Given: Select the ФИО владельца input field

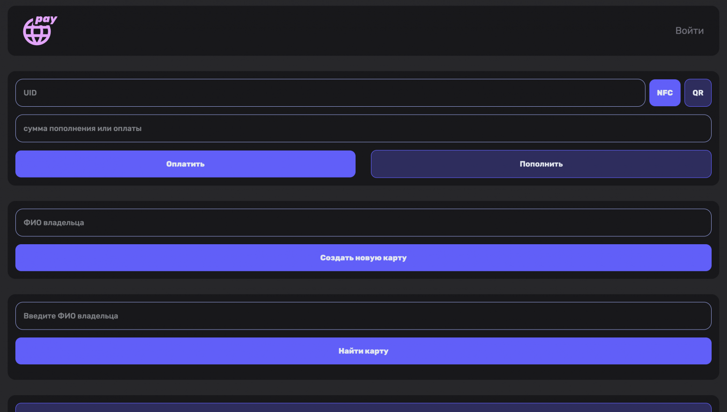Looking at the screenshot, I should tap(363, 223).
